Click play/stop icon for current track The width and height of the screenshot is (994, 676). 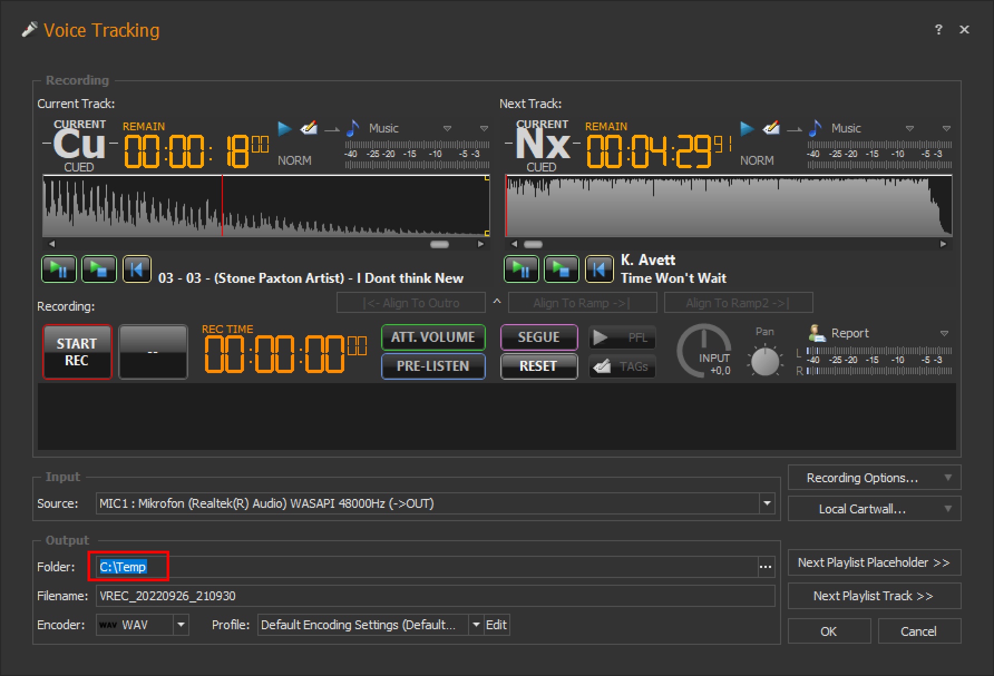(x=99, y=270)
